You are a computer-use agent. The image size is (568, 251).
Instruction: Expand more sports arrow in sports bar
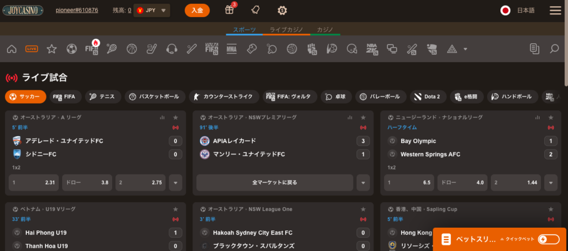coord(465,49)
